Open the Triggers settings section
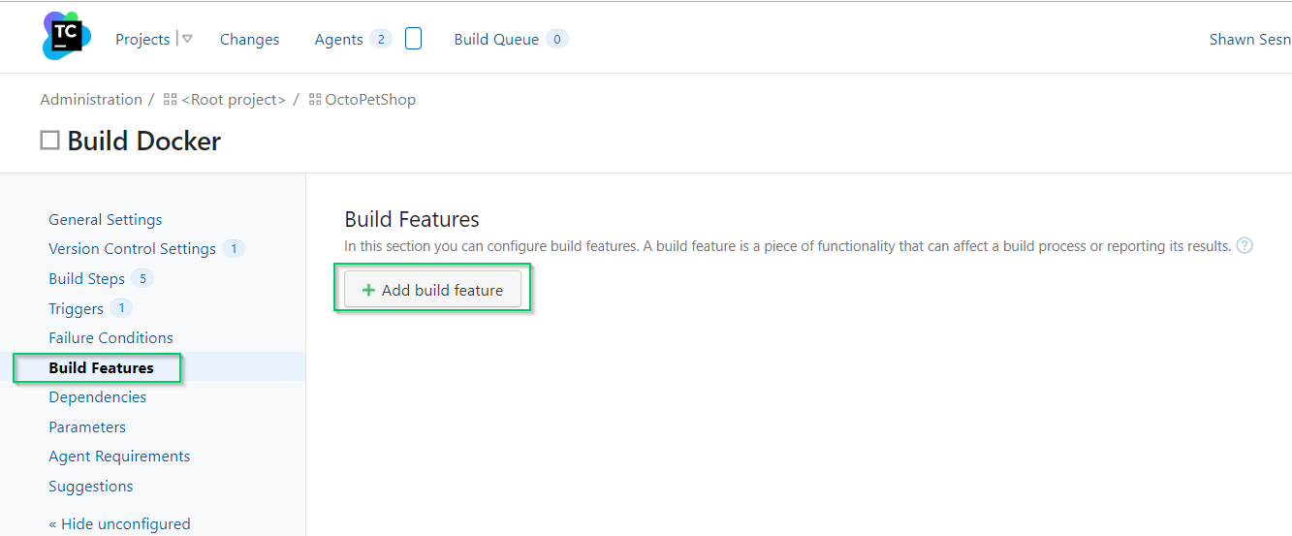 click(x=77, y=308)
